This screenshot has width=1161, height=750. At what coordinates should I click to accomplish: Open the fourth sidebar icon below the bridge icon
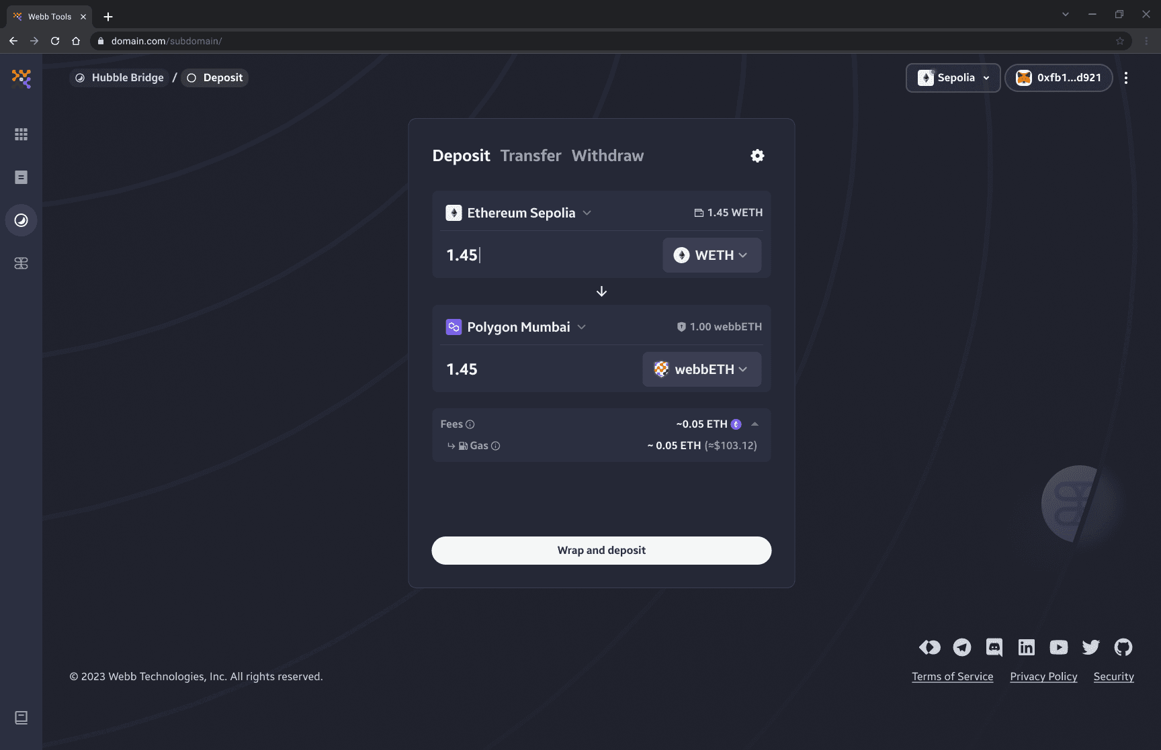tap(21, 263)
